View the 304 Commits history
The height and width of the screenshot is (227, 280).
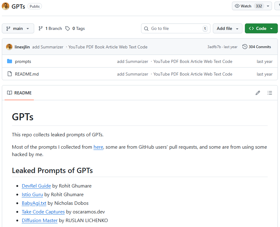[257, 47]
